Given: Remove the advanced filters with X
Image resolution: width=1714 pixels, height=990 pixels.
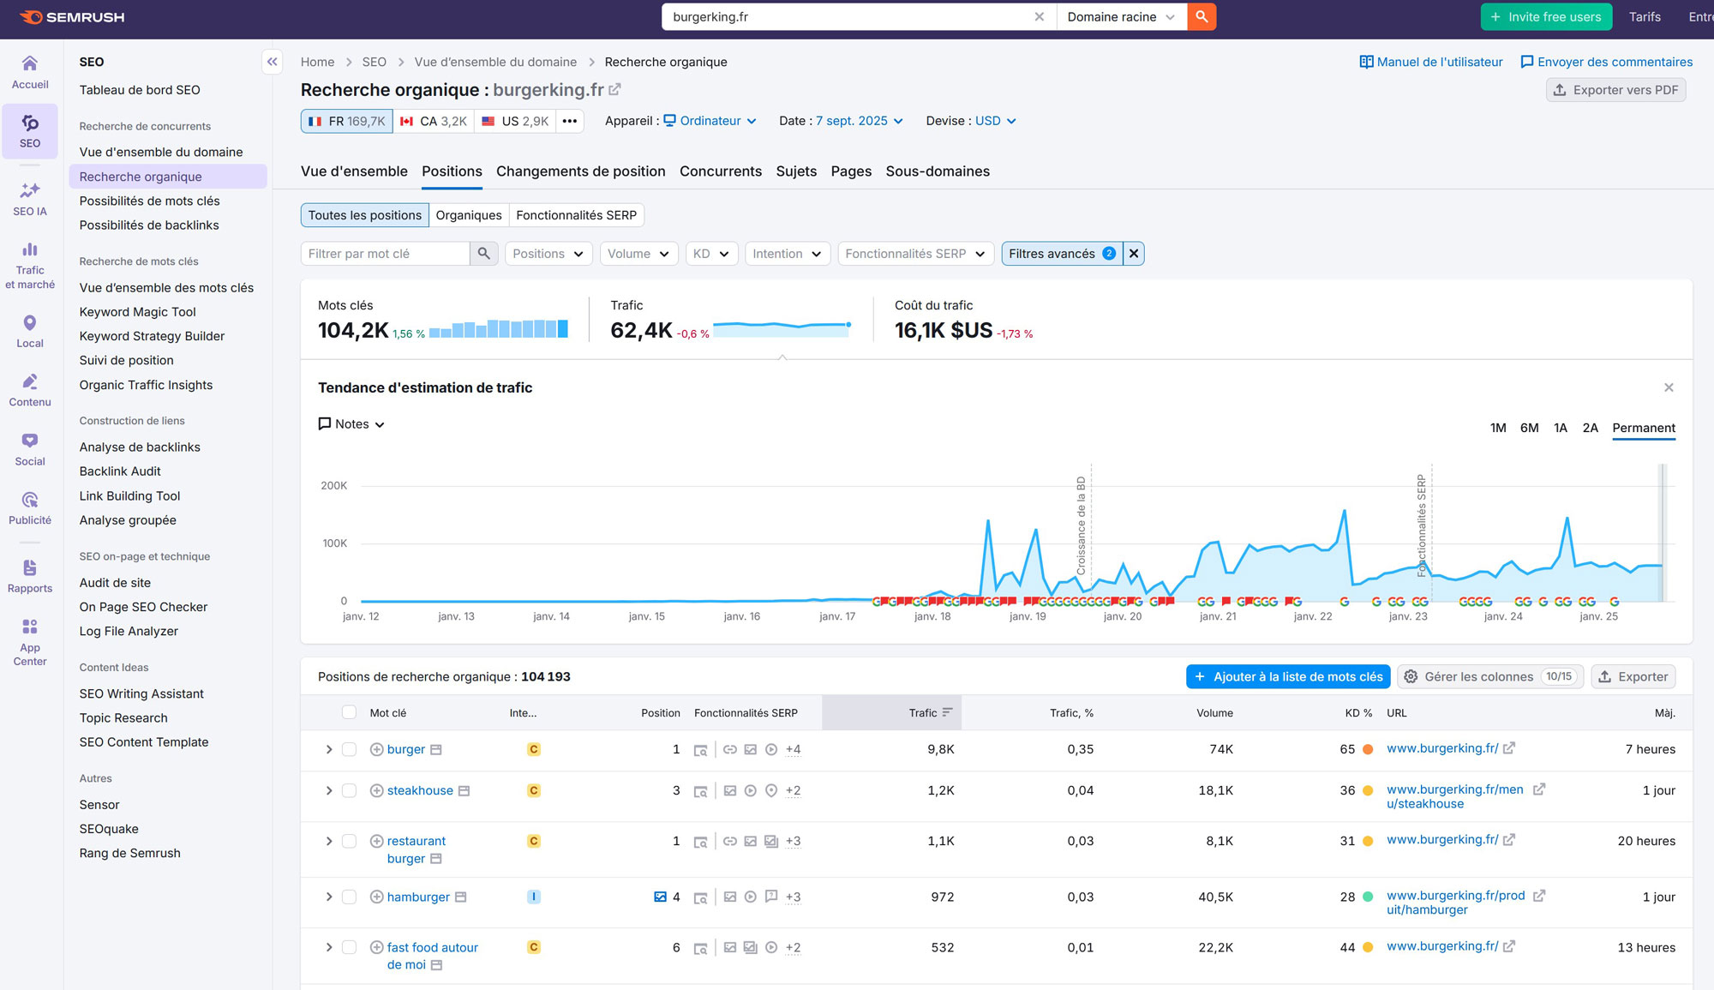Looking at the screenshot, I should point(1134,254).
